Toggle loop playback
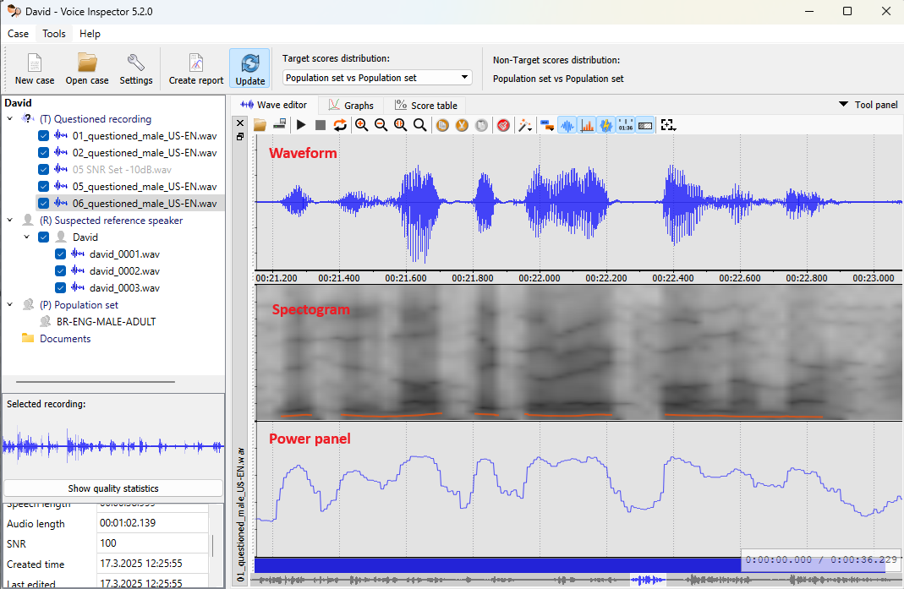 pos(340,125)
